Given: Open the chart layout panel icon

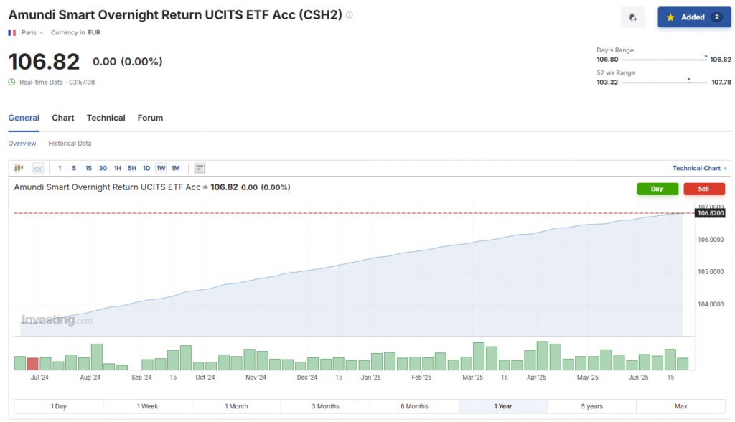Looking at the screenshot, I should [x=200, y=167].
